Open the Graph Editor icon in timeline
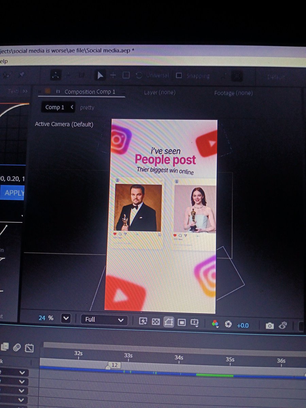 pyautogui.click(x=30, y=348)
